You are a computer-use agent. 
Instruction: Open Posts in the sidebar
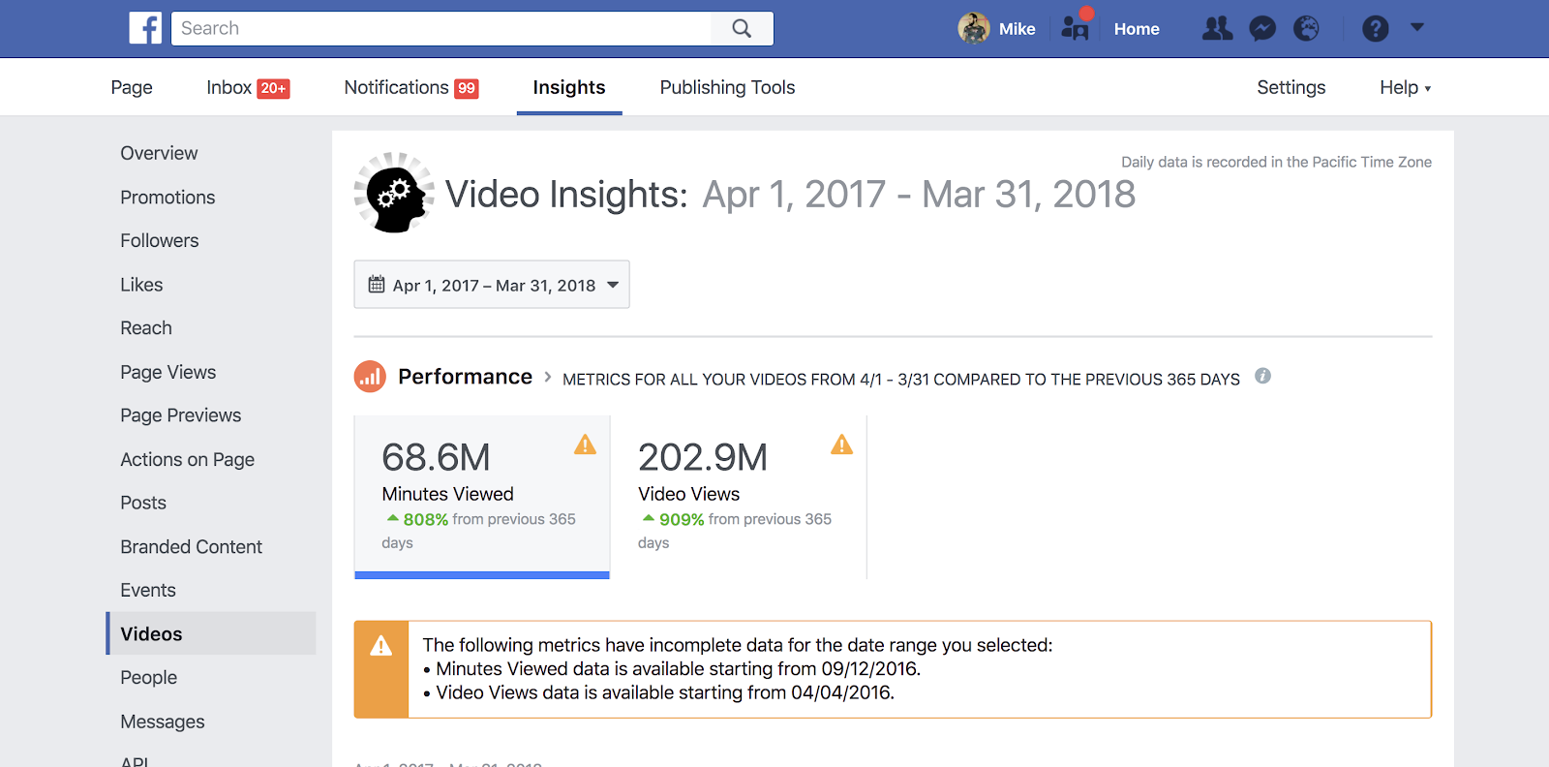143,503
